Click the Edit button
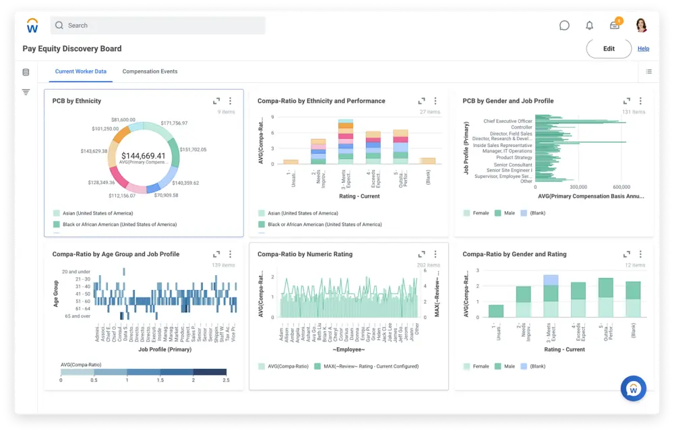 pos(608,48)
